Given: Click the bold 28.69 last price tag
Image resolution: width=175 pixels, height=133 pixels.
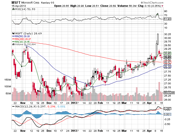Looking at the screenshot, I should tap(167, 57).
